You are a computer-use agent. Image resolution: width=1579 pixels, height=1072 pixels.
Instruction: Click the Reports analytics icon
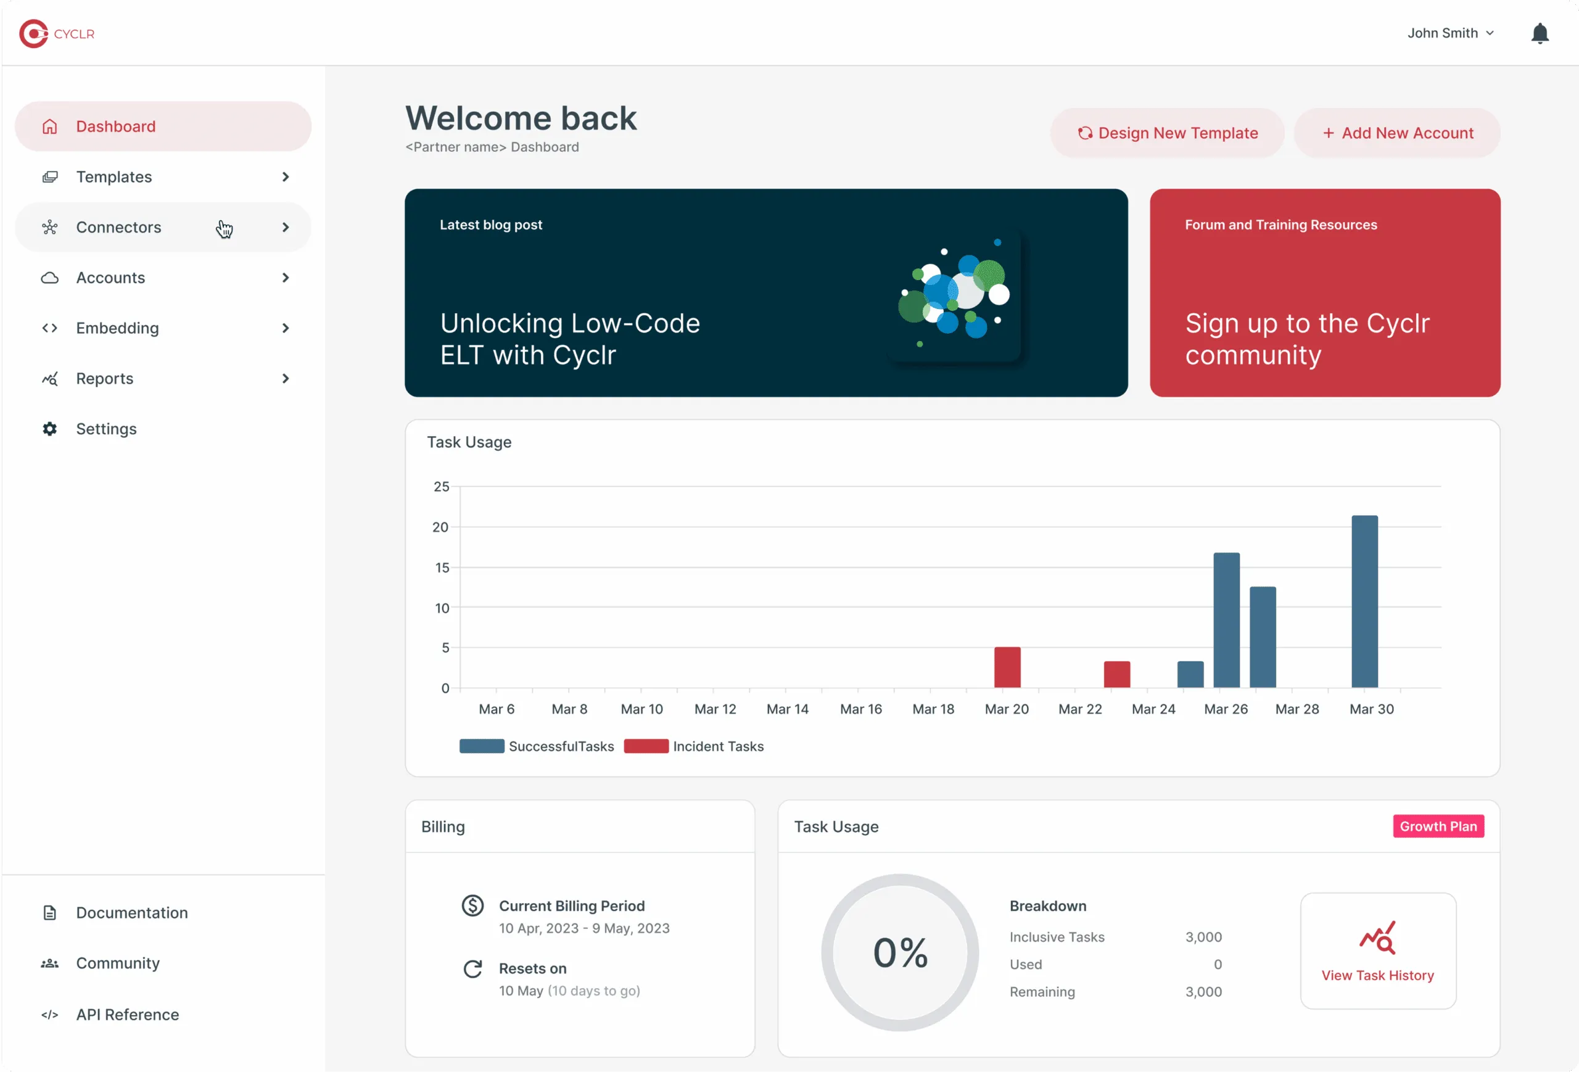point(49,378)
